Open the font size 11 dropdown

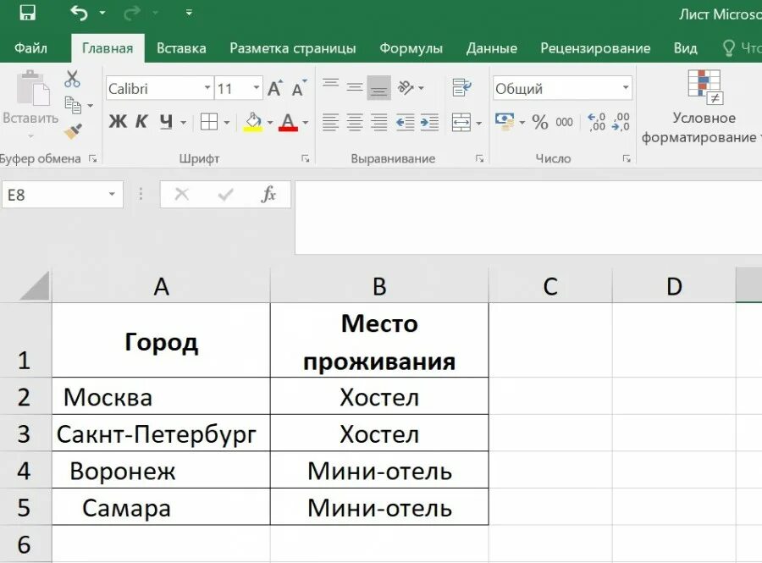(x=256, y=88)
